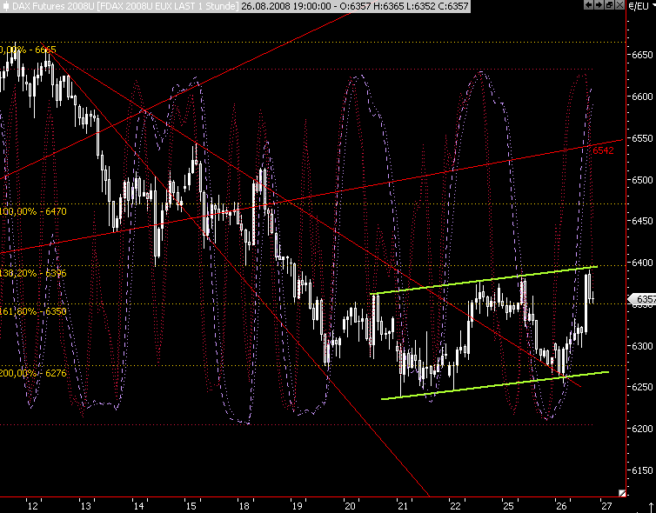656x513 pixels.
Task: Click the 6357 current price marker
Action: (642, 299)
